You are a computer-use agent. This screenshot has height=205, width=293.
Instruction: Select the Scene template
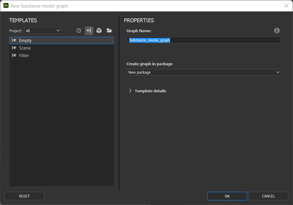pyautogui.click(x=62, y=48)
